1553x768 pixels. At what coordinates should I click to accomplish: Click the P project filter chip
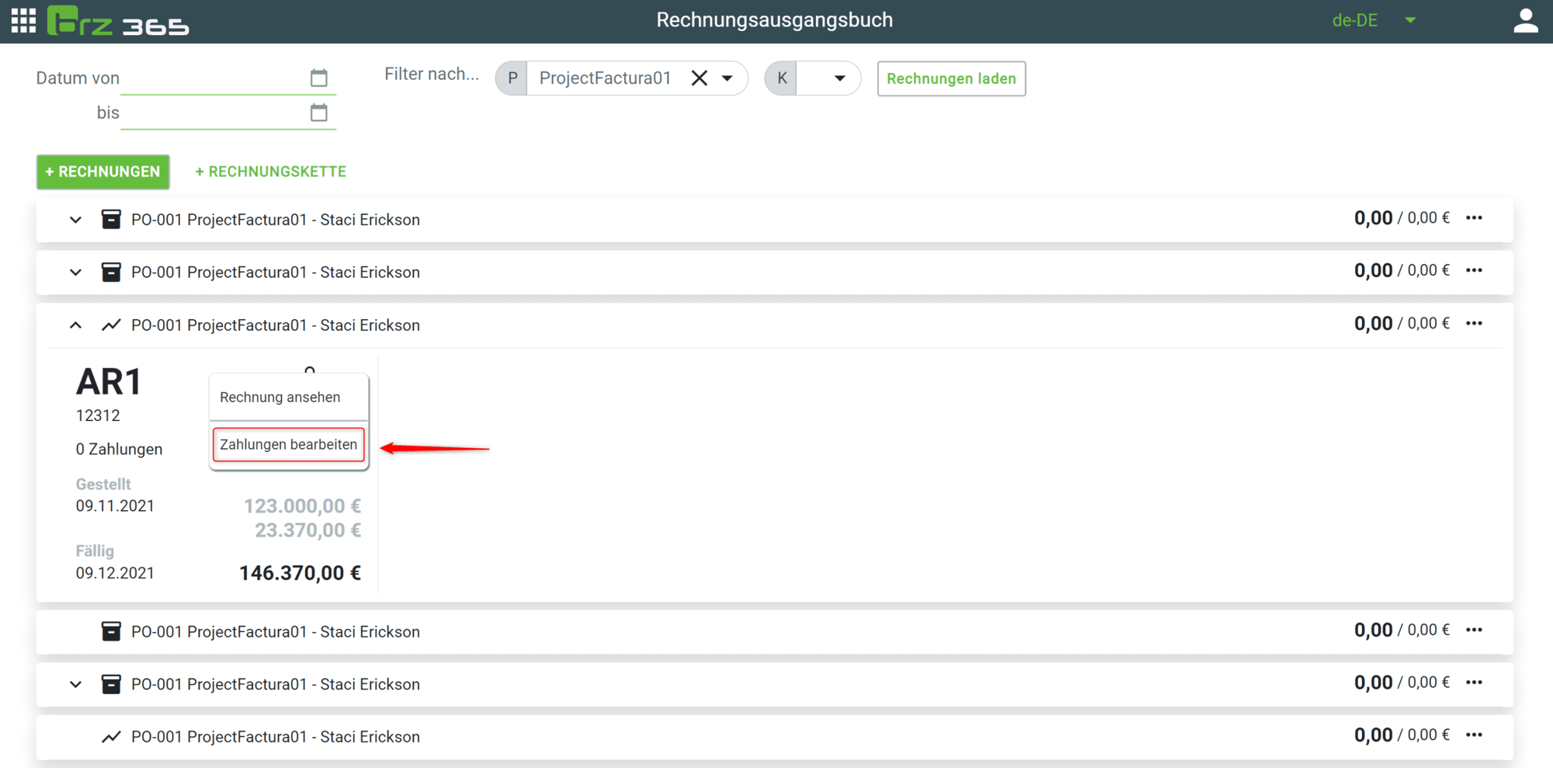click(x=512, y=78)
